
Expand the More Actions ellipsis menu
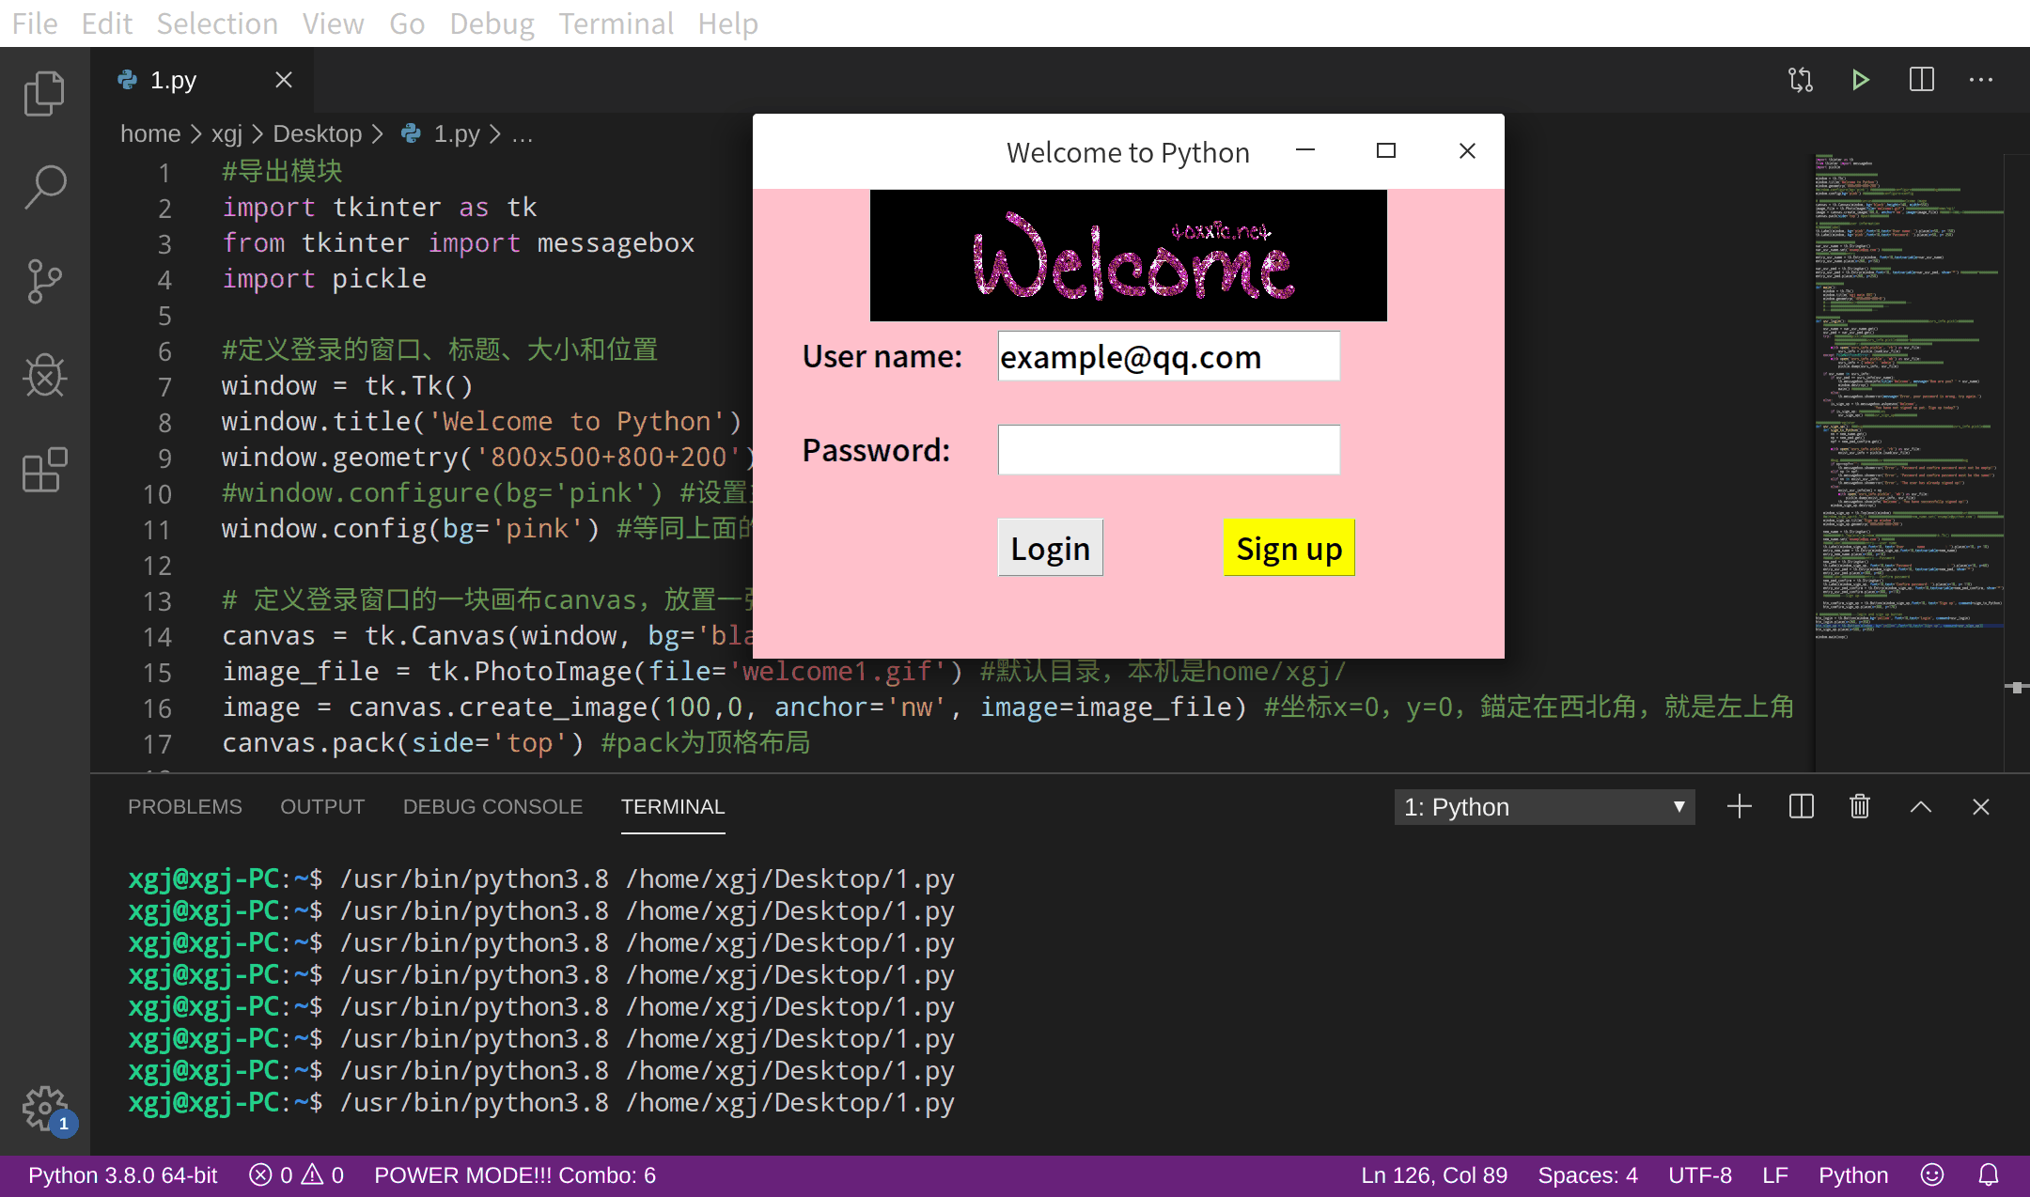point(1981,80)
